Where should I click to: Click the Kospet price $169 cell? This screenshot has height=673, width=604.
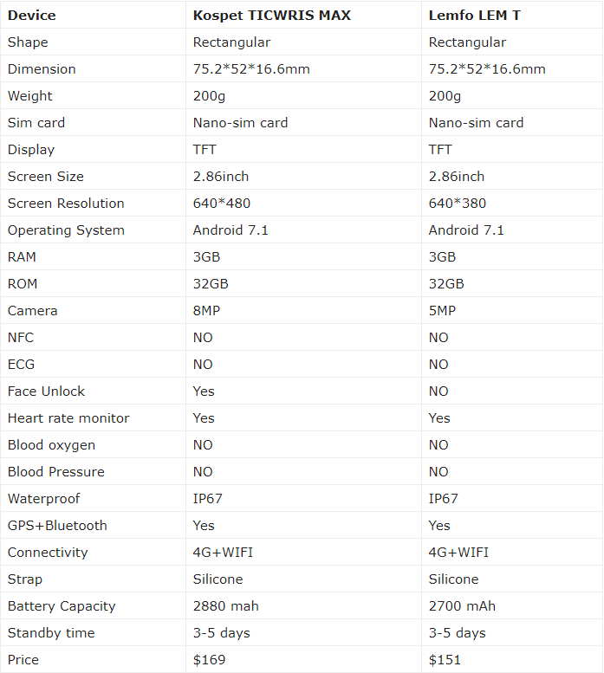(209, 660)
